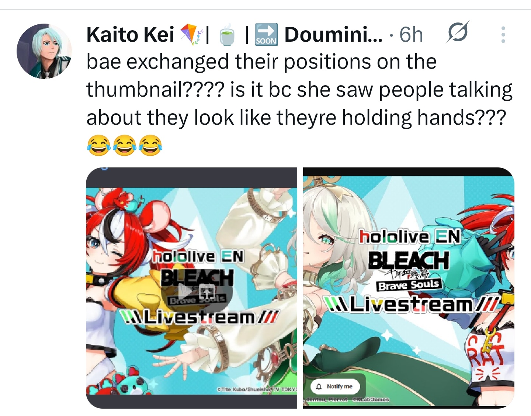Click the first laughing-crying emoji
This screenshot has height=416, width=531.
(98, 145)
